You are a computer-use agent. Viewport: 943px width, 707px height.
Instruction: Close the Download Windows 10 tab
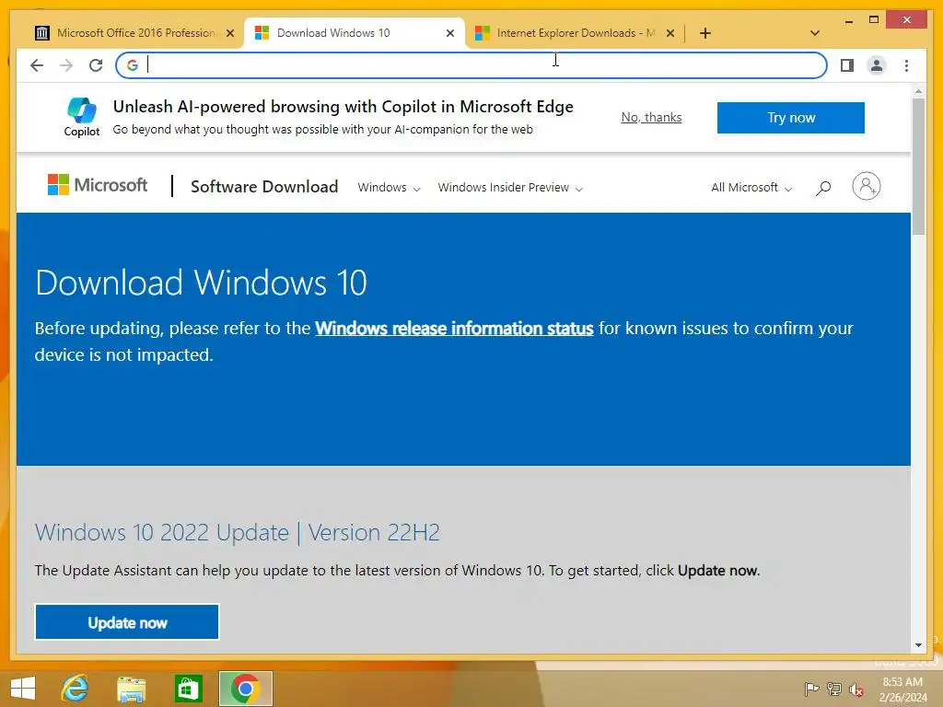449,34
